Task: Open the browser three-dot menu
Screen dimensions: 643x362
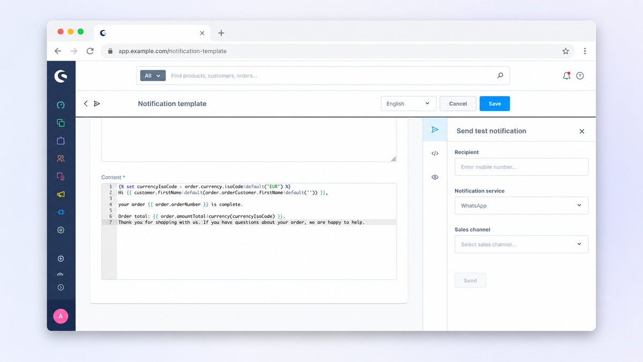Action: click(x=585, y=51)
